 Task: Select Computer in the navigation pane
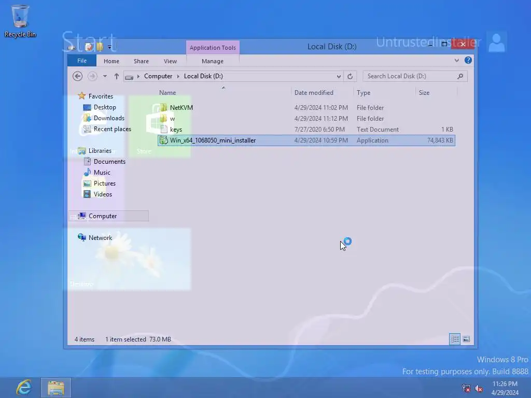(108, 216)
